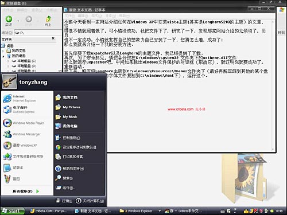This screenshot has width=287, height=215.
Task: Open Notepad Help (帮助) menu
Action: 125,15
